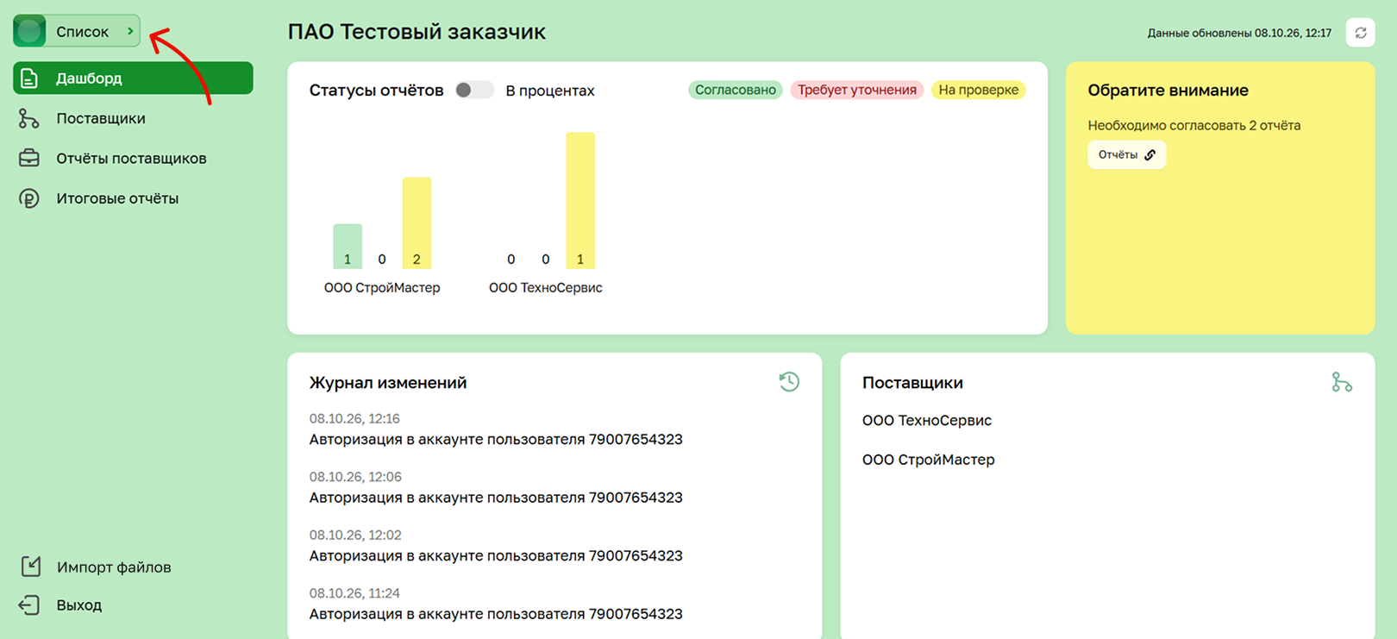Open Отчёты поставщиков section

[x=133, y=158]
